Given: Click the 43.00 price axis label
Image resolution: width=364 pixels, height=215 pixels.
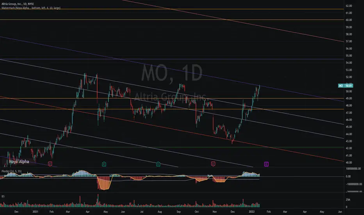Looking at the screenshot, I should pos(349,142).
